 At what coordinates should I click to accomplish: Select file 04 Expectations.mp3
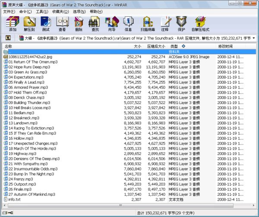coord(26,77)
